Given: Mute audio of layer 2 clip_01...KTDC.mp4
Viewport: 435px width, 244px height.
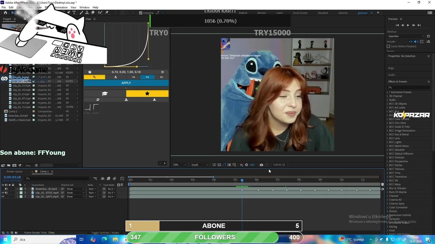Looking at the screenshot, I should point(6,193).
